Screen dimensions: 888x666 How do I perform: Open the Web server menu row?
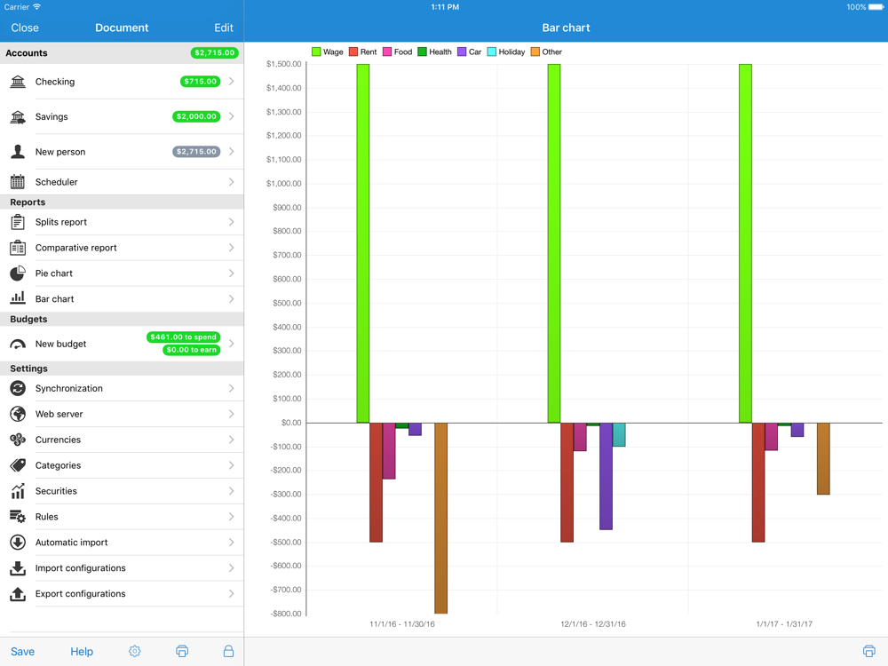pyautogui.click(x=122, y=414)
